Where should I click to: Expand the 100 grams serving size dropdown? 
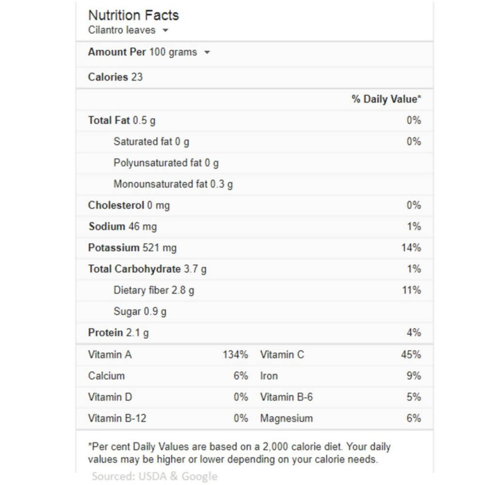coord(207,52)
